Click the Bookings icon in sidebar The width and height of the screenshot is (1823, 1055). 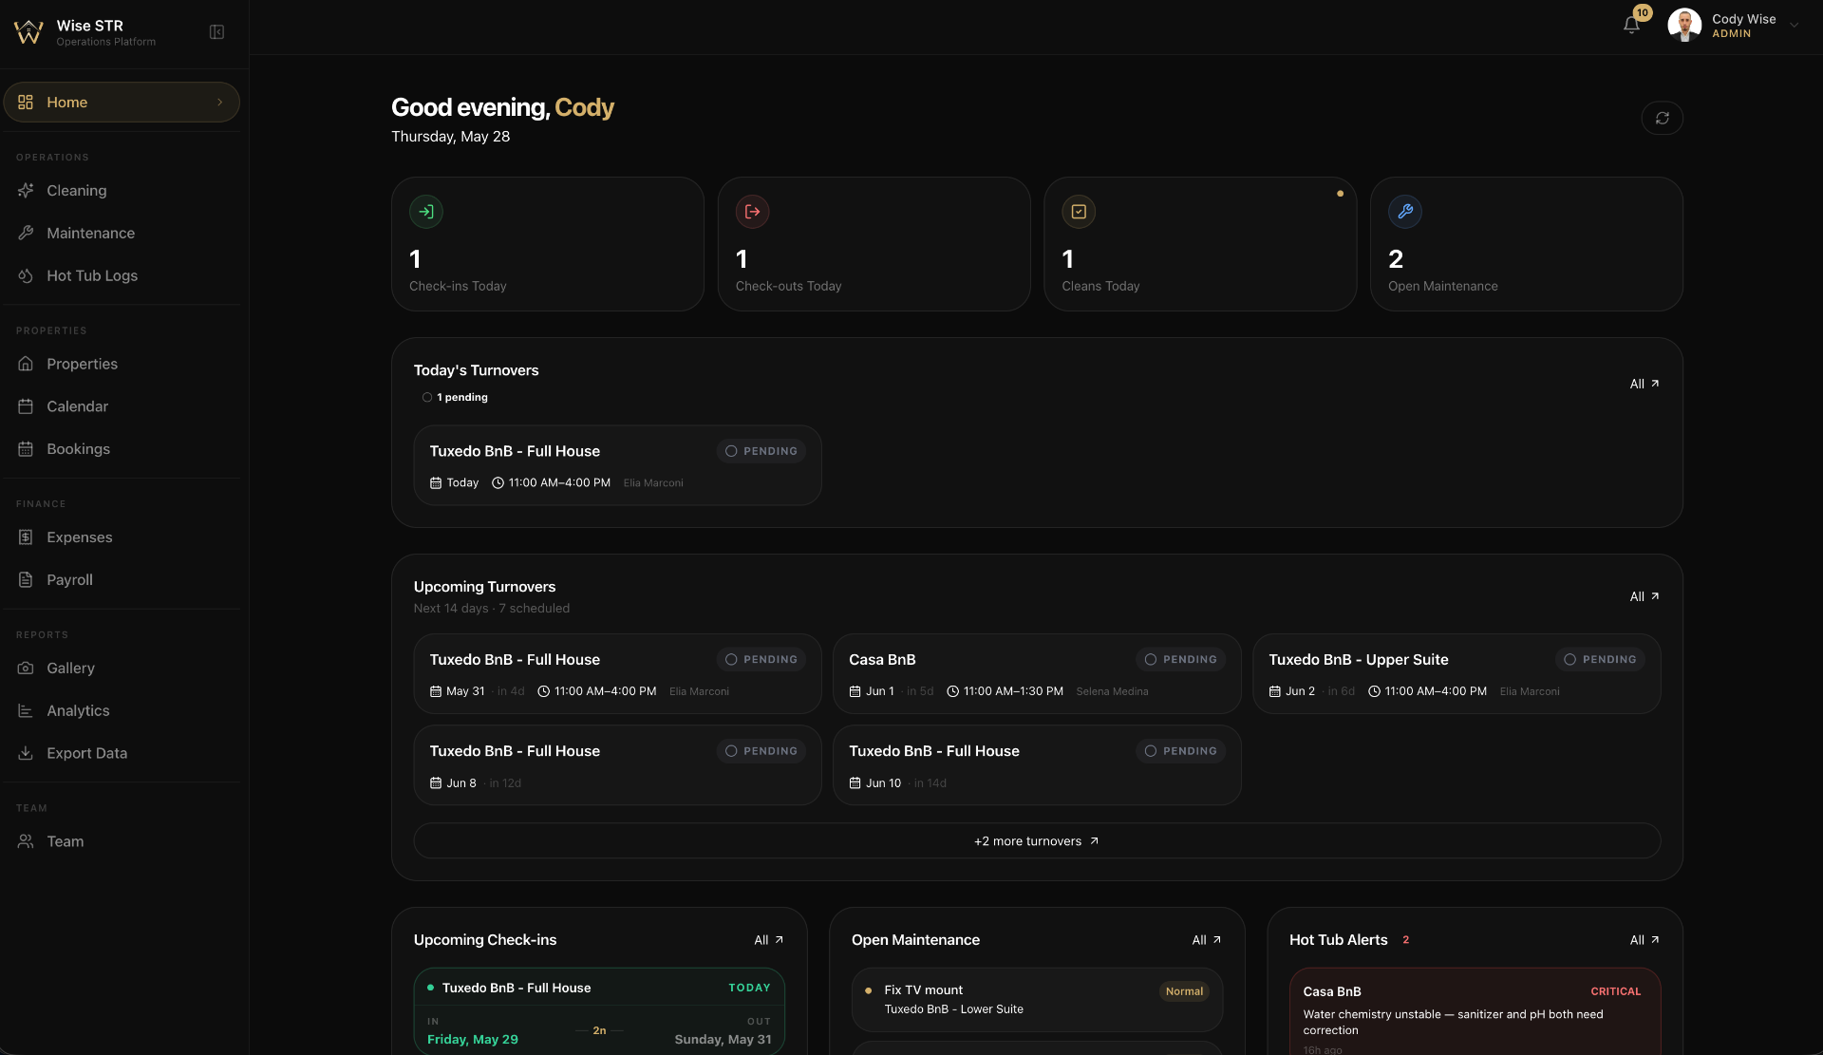click(x=26, y=449)
